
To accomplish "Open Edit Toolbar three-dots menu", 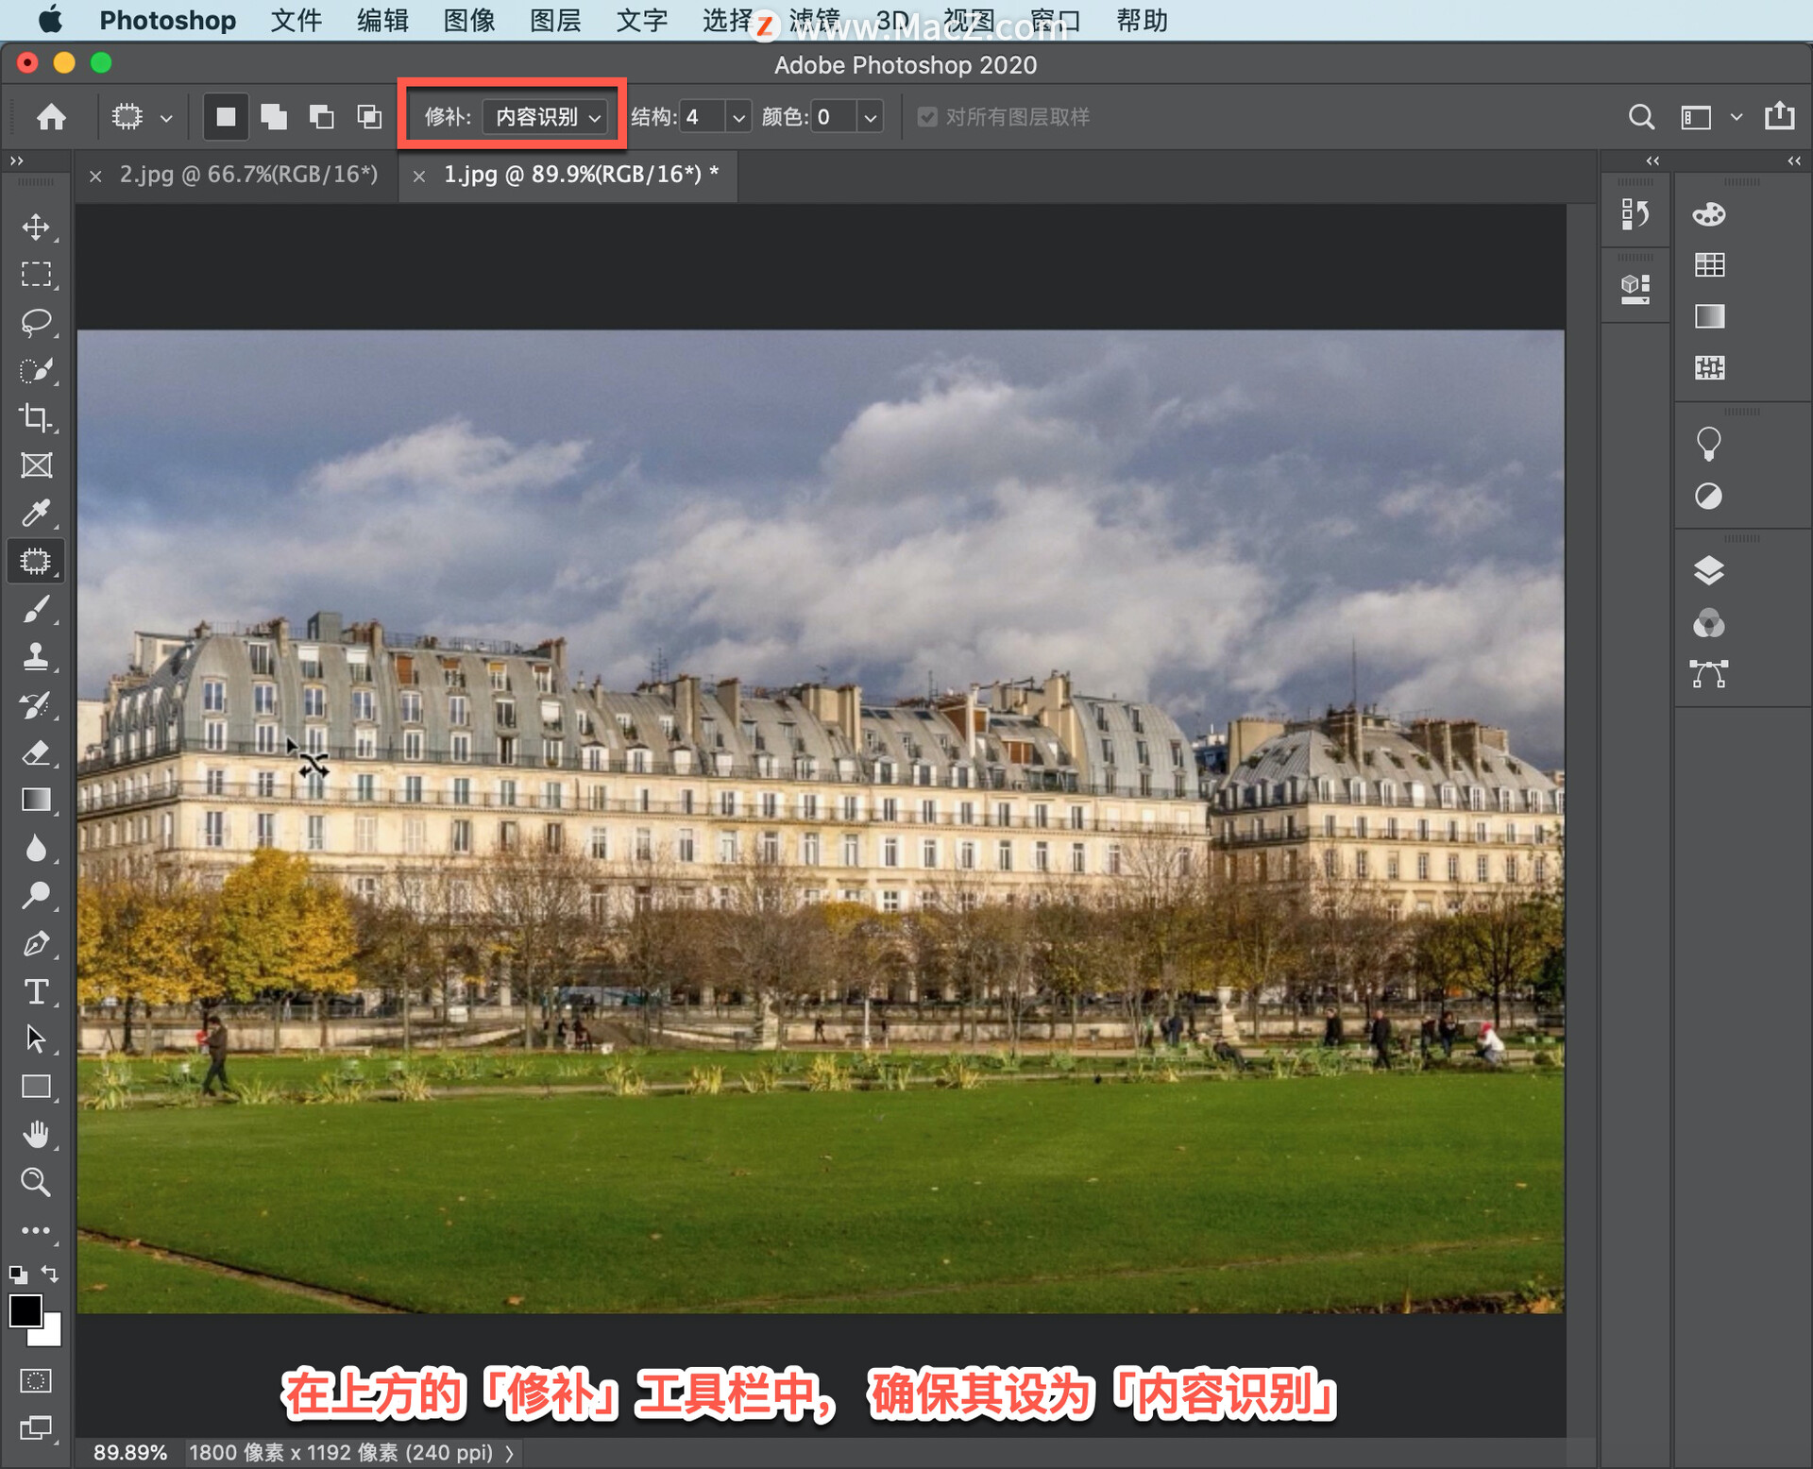I will 36,1231.
